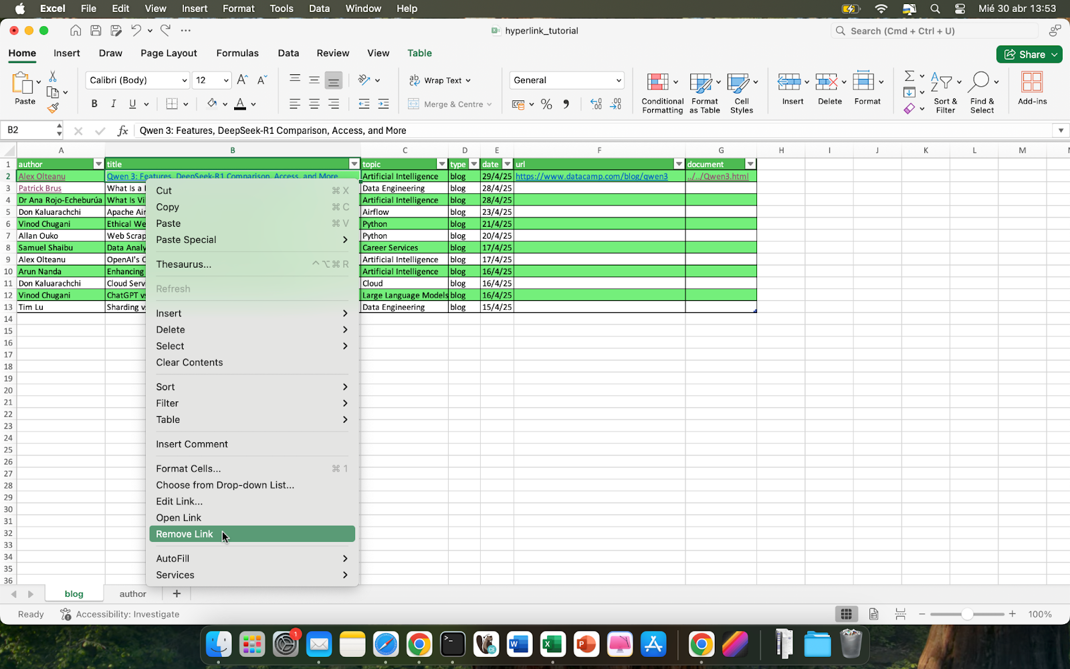Open Add-ins
Screen dimensions: 1070x669
[1032, 88]
